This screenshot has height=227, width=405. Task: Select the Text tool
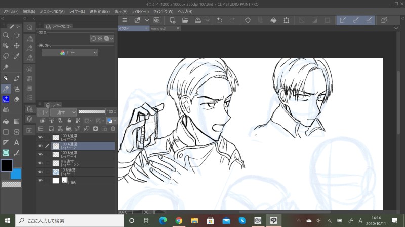(17, 142)
